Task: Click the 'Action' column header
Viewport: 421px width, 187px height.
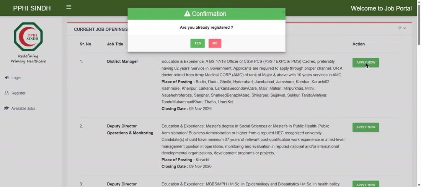Action: click(x=359, y=44)
